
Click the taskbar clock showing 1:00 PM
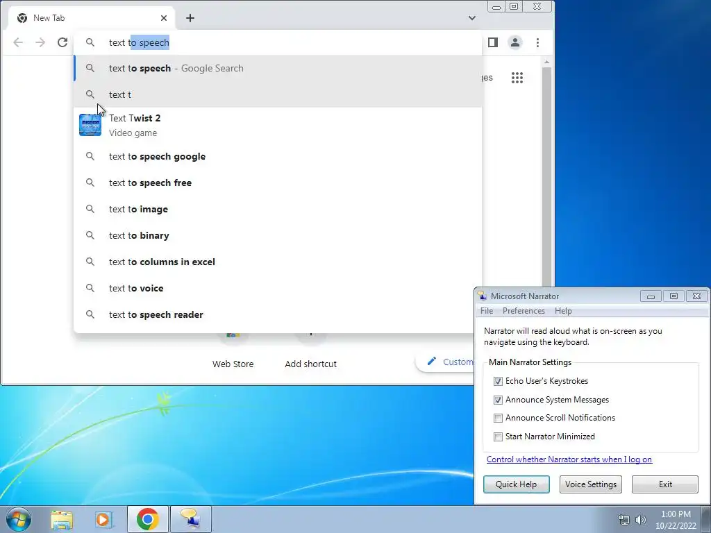[x=676, y=520]
